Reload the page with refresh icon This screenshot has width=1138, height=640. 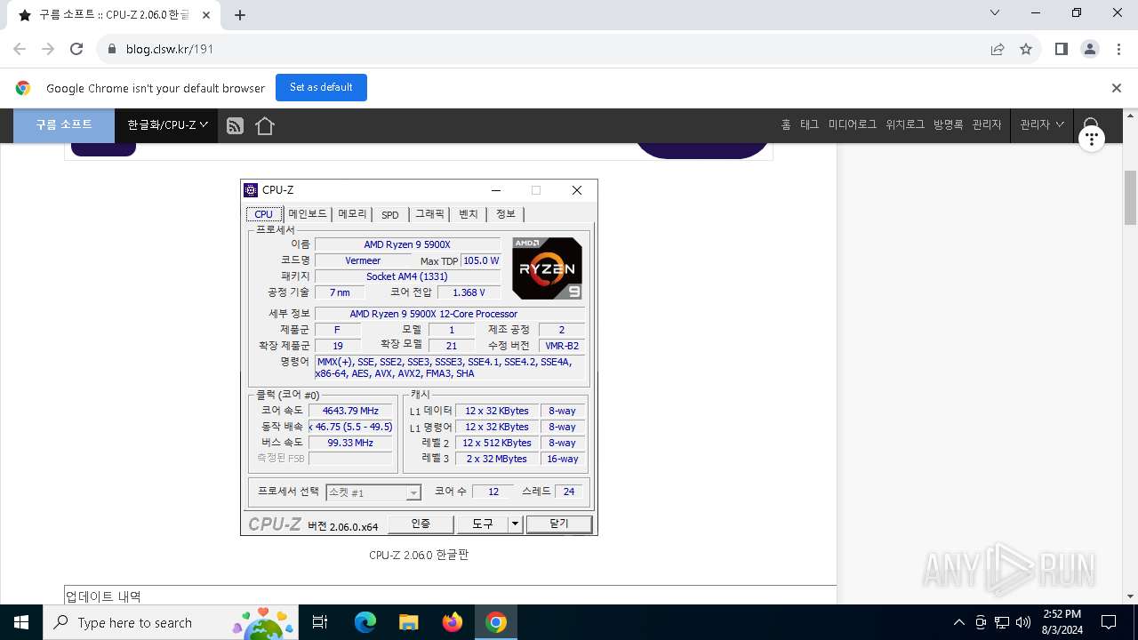[x=76, y=49]
